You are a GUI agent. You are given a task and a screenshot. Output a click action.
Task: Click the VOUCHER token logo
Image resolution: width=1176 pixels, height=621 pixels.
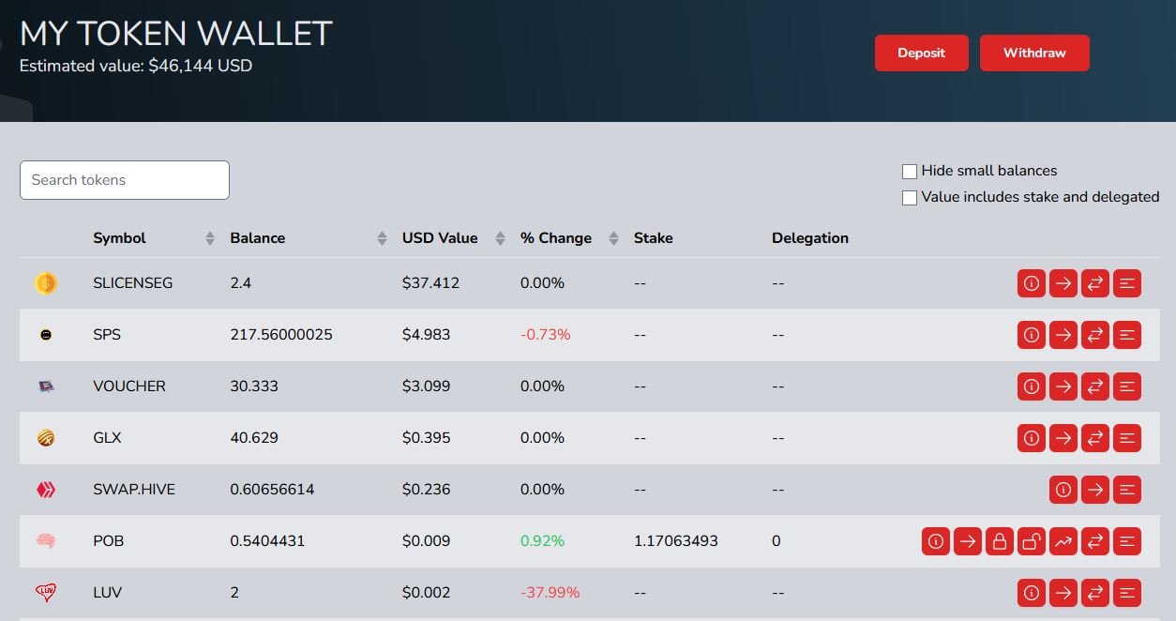click(x=46, y=386)
